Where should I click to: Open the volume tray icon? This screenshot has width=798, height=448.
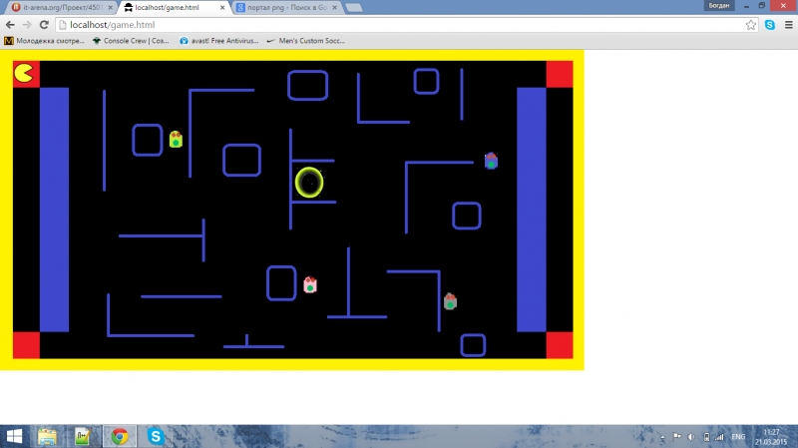[x=691, y=437]
